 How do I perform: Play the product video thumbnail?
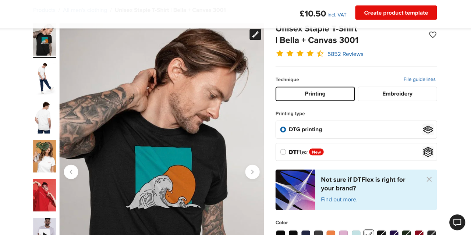pyautogui.click(x=45, y=231)
